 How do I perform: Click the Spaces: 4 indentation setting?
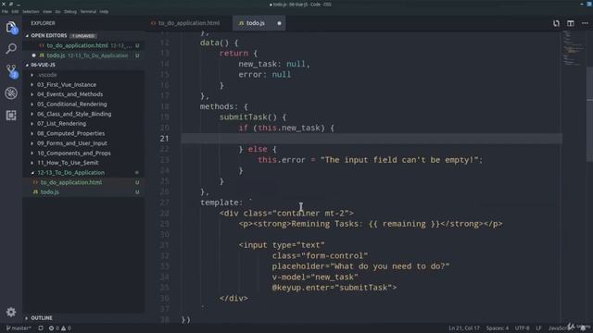[x=498, y=328]
